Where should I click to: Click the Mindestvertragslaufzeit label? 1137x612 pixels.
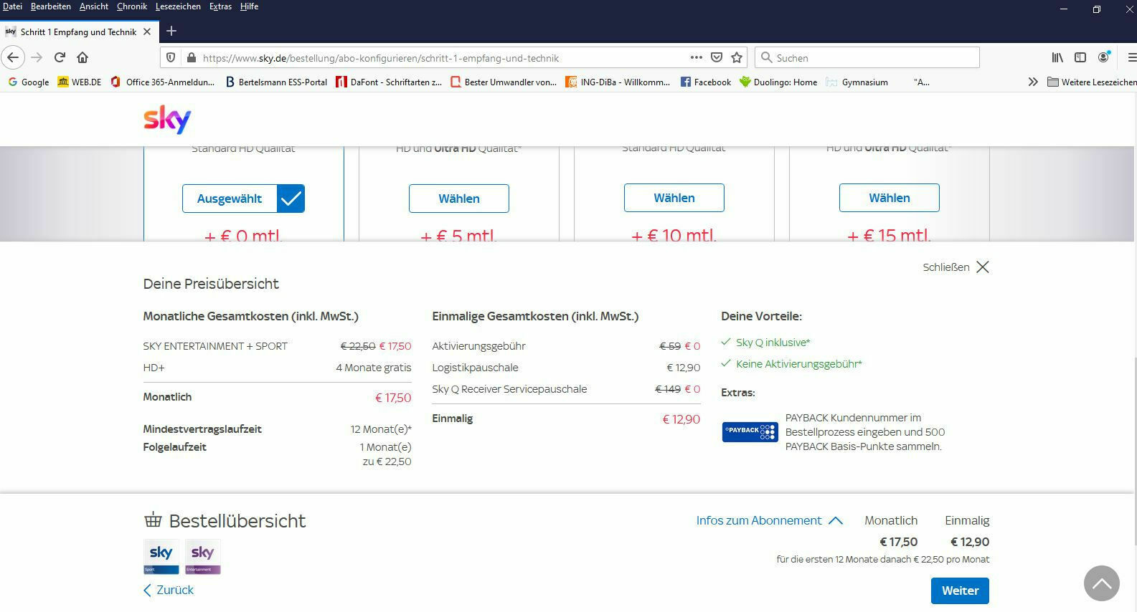pos(202,429)
